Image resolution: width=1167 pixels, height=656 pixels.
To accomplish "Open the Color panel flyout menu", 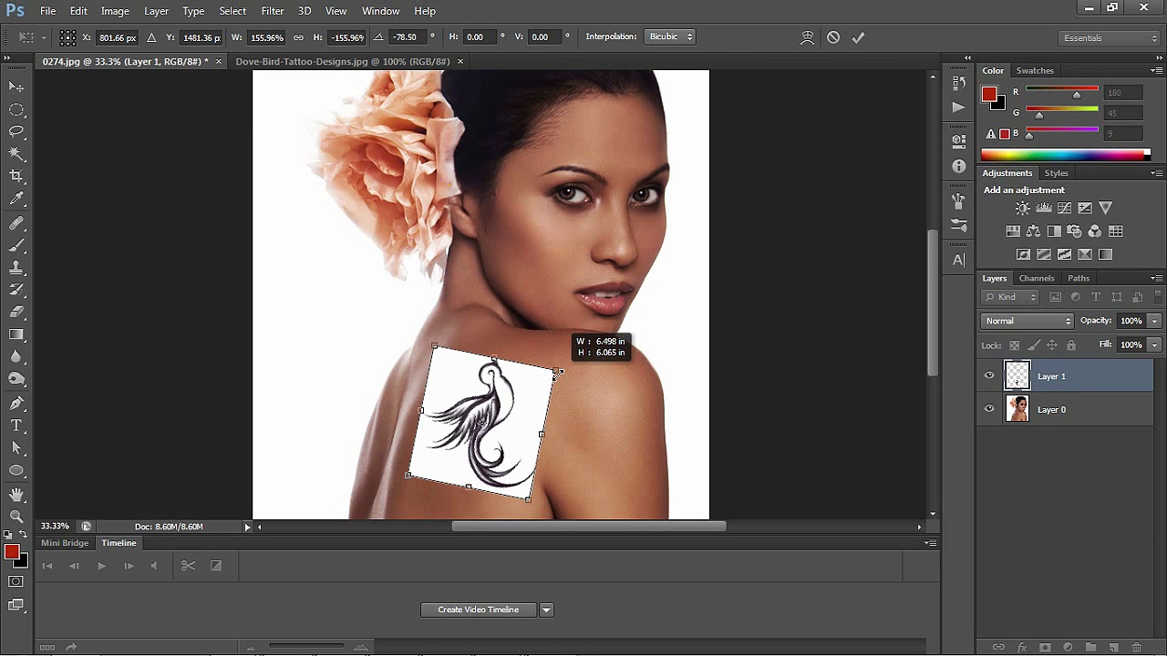I will (1156, 71).
